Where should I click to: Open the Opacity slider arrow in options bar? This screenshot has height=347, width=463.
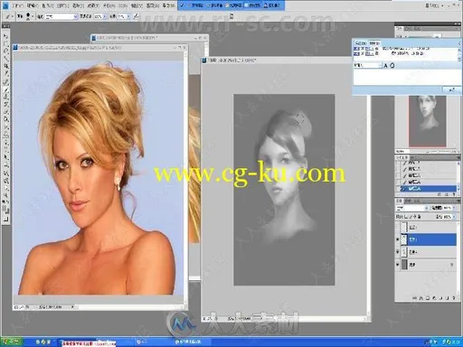[104, 17]
